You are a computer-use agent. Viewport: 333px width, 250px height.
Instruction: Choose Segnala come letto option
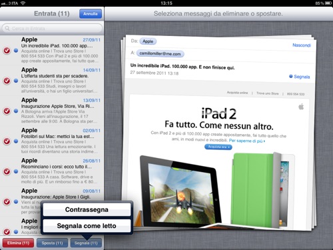click(87, 226)
